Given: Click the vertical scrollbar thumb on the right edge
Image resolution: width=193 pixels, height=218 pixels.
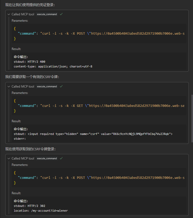Looking at the screenshot, I should 192,119.
